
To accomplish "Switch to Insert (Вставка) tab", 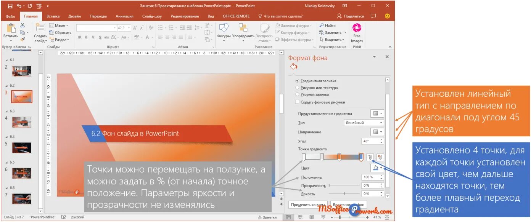I will pos(53,16).
